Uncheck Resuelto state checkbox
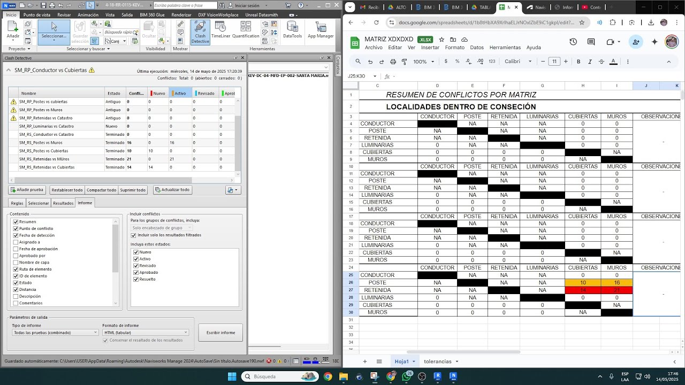Screen dimensions: 685x385 (x=136, y=279)
